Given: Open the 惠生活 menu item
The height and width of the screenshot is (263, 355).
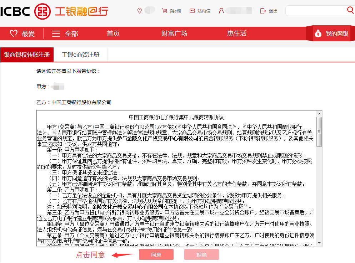Looking at the screenshot, I should pyautogui.click(x=236, y=33).
